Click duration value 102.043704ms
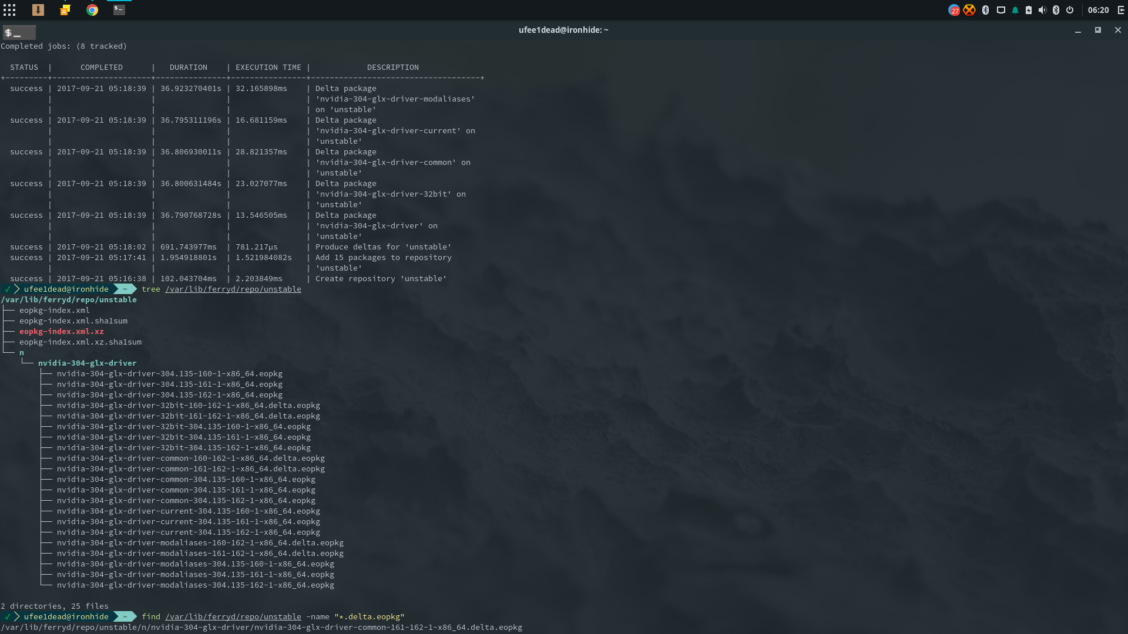The height and width of the screenshot is (634, 1128). (x=189, y=279)
